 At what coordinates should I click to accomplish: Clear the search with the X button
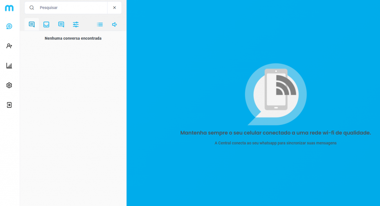(114, 8)
